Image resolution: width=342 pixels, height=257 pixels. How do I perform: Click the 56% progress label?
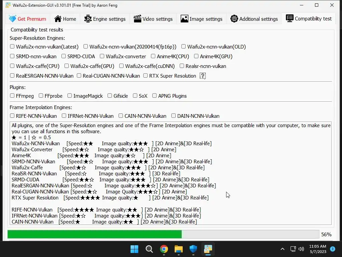[x=326, y=235]
